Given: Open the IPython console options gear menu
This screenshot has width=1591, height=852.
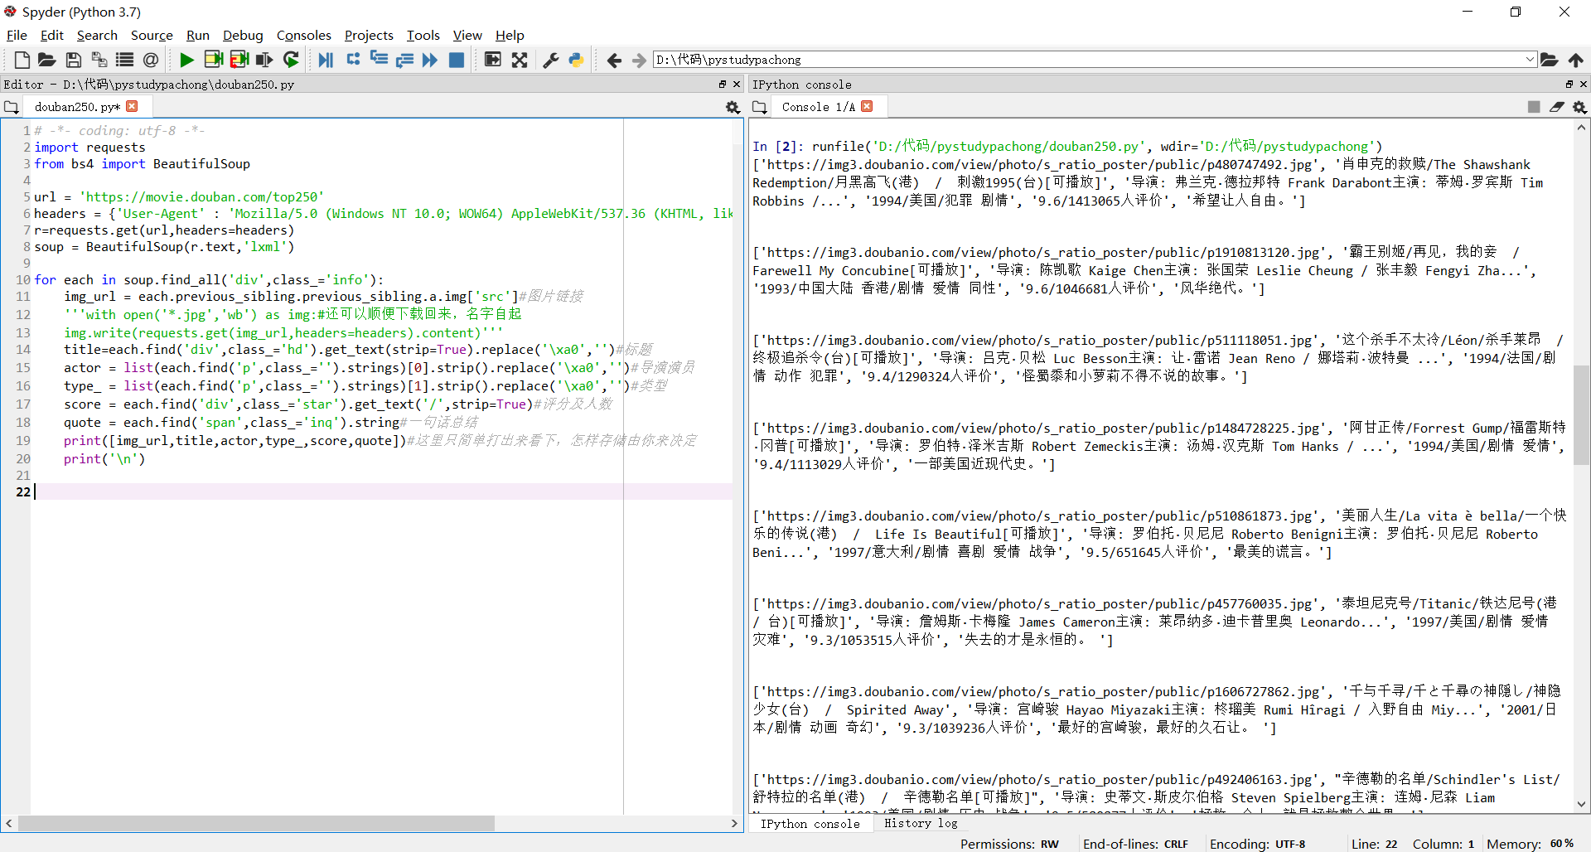Looking at the screenshot, I should click(x=1580, y=107).
